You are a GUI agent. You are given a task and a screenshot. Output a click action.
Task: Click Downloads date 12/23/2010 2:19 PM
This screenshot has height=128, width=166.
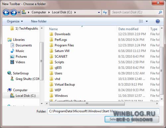132,34
